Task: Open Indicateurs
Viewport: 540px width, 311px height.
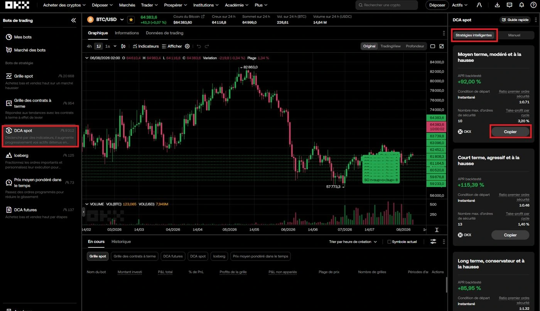Action: coord(146,46)
